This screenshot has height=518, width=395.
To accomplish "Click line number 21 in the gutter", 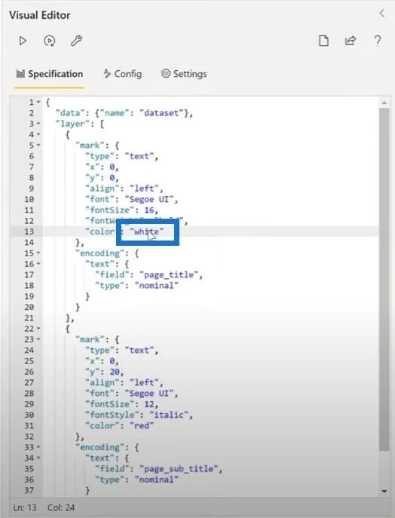I will (x=29, y=317).
